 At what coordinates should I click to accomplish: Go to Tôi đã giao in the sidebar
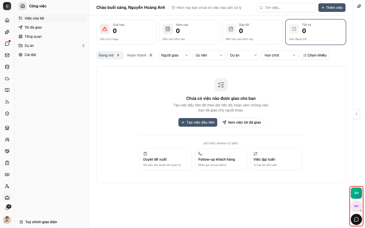coord(52,27)
